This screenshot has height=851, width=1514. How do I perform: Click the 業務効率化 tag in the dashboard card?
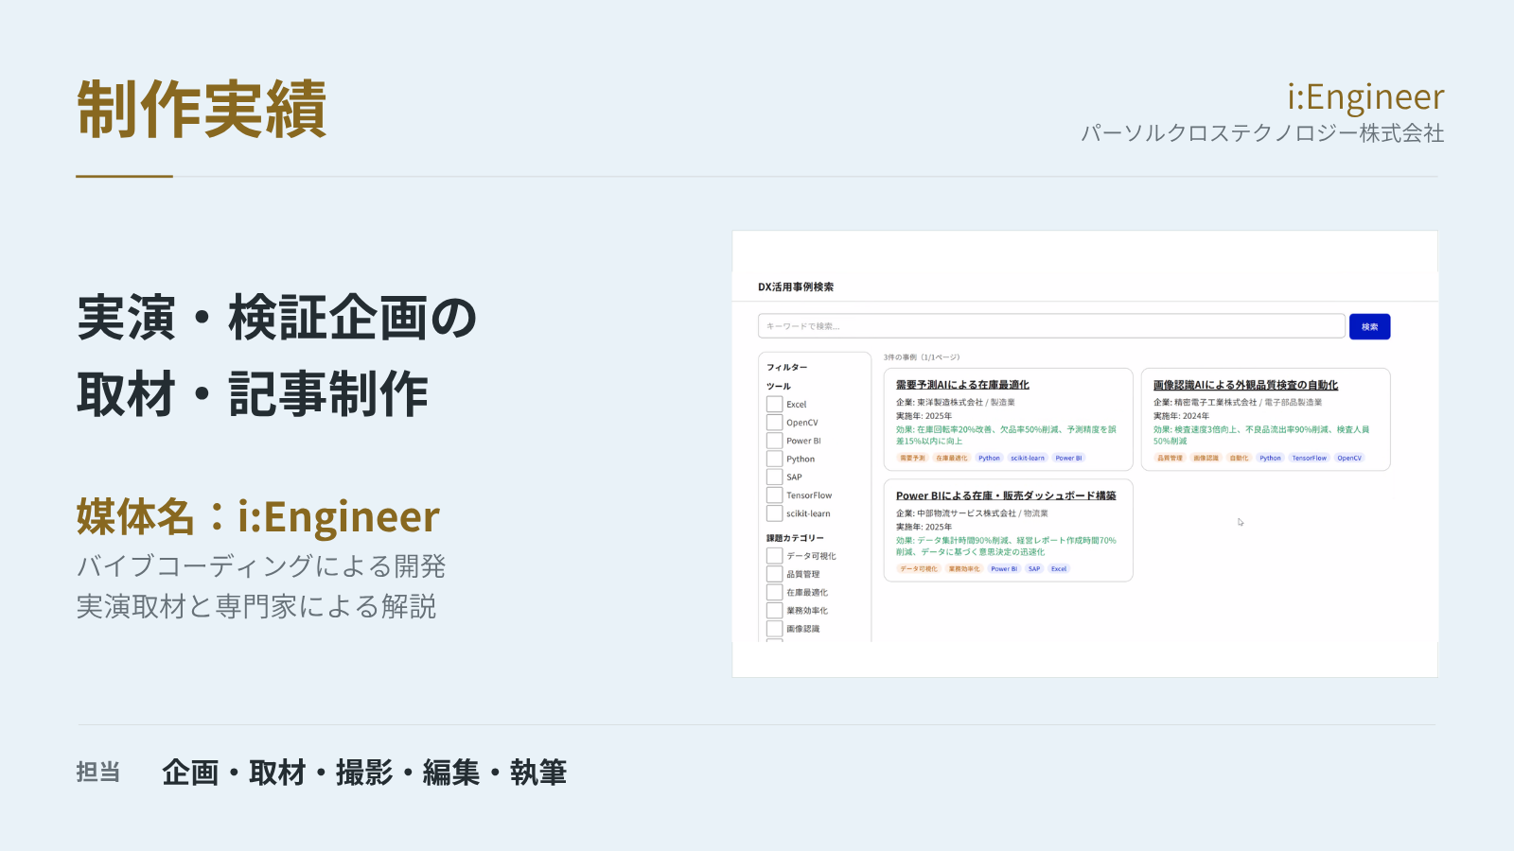[964, 569]
